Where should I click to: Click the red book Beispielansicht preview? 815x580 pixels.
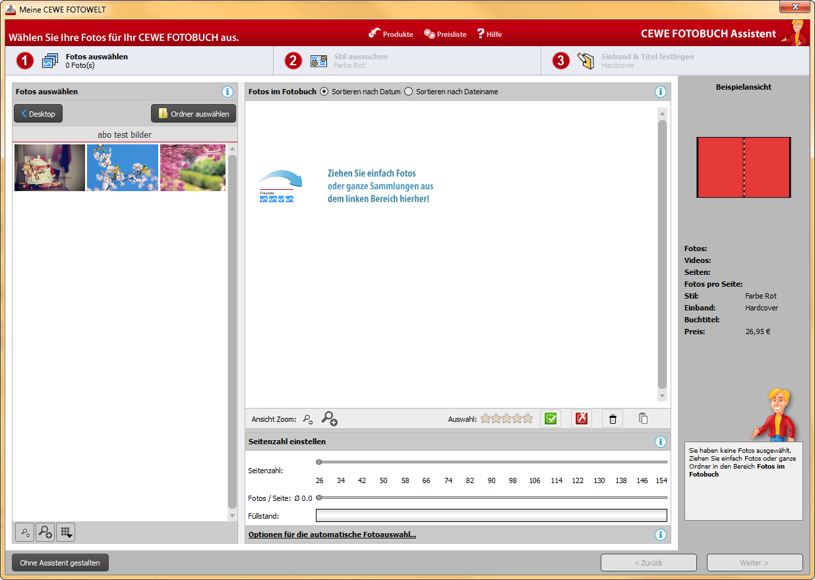pyautogui.click(x=744, y=167)
